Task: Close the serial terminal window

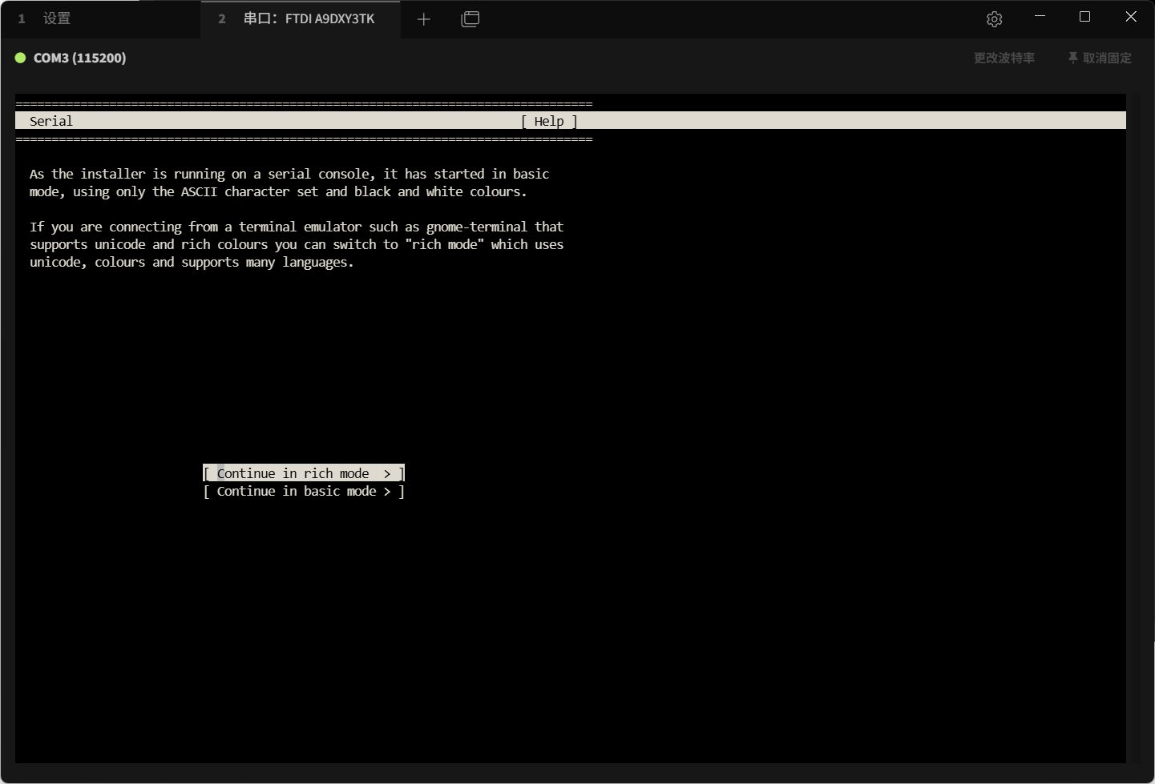Action: coord(1131,17)
